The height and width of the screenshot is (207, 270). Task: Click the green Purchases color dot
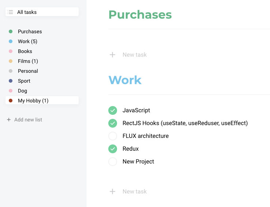(x=11, y=31)
